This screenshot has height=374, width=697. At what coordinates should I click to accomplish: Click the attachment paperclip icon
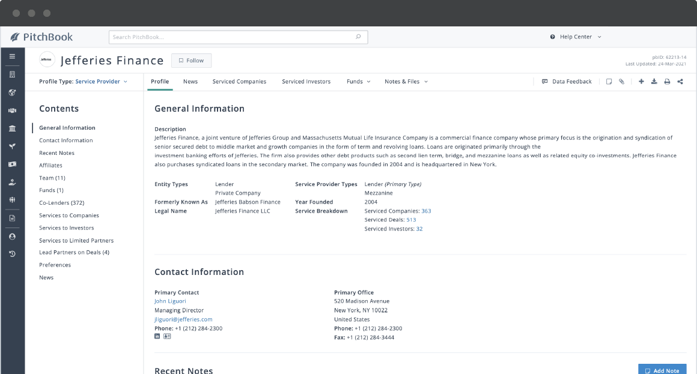tap(622, 82)
